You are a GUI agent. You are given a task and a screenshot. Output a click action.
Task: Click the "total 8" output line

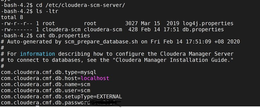[x=12, y=17]
